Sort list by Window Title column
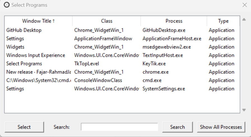Screen dimensions: 251x137 point(39,21)
